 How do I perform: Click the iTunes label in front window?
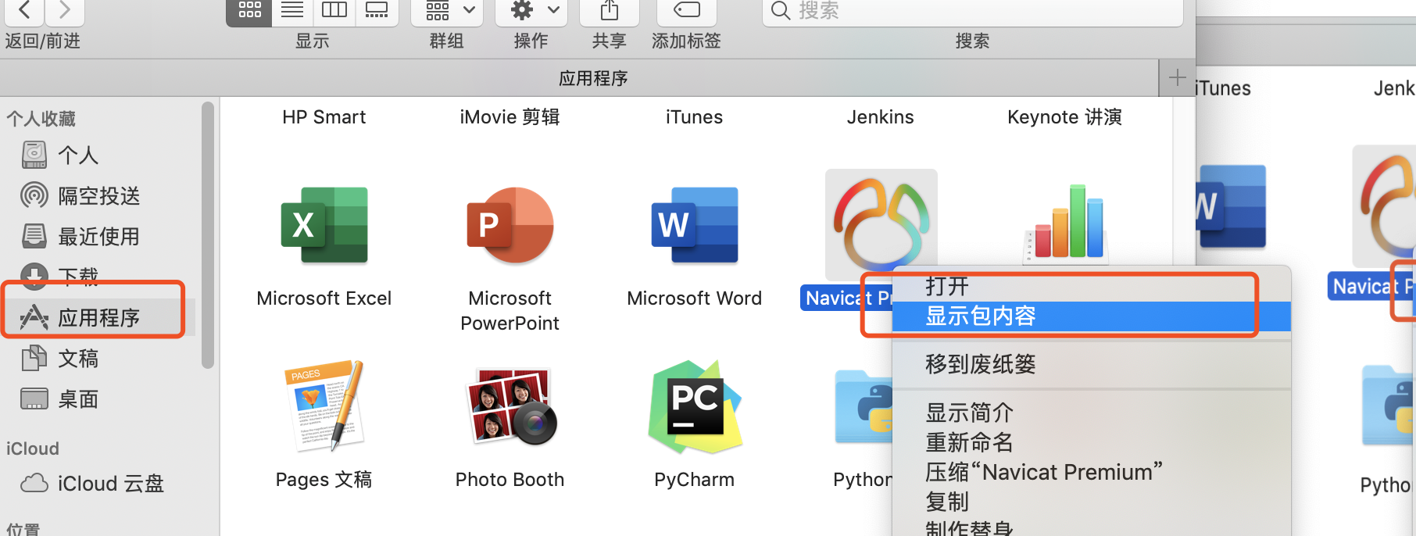pos(695,117)
